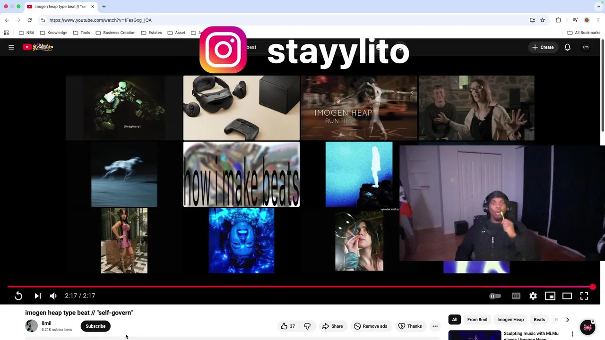Click the page scrollbar thumb
605x340 pixels.
(602, 85)
